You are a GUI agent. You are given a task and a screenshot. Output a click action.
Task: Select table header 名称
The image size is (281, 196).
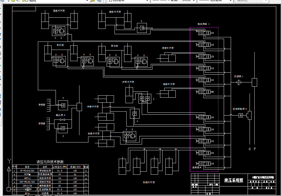(45, 167)
